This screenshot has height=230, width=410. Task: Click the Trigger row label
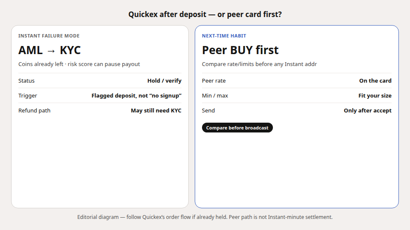pyautogui.click(x=28, y=96)
